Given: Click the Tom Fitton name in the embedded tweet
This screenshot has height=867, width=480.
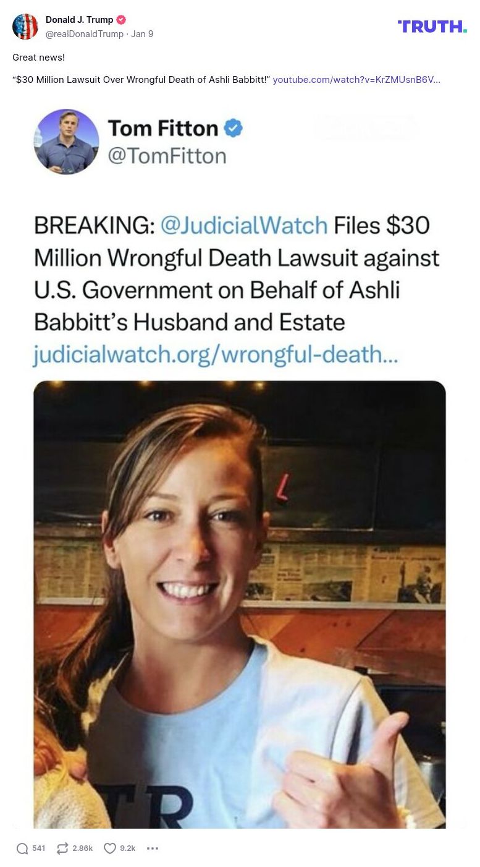Looking at the screenshot, I should [x=163, y=129].
